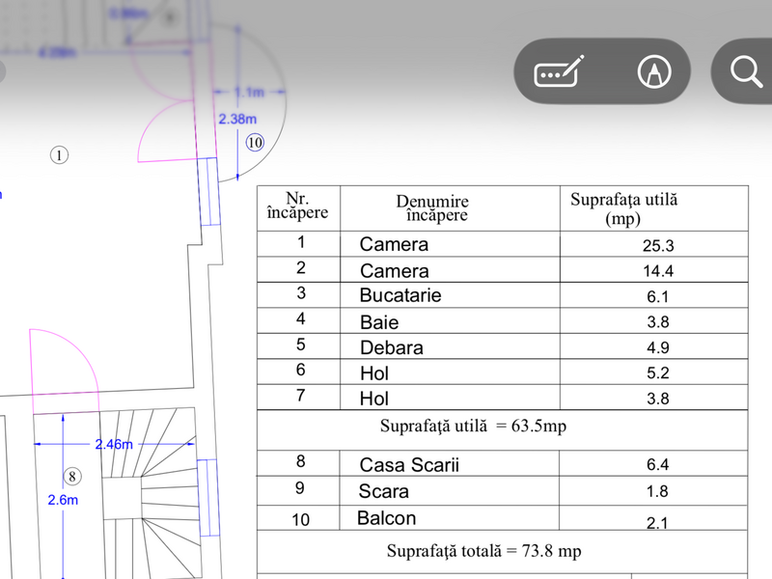The image size is (772, 579).
Task: Open the search magnifier
Action: tap(746, 71)
